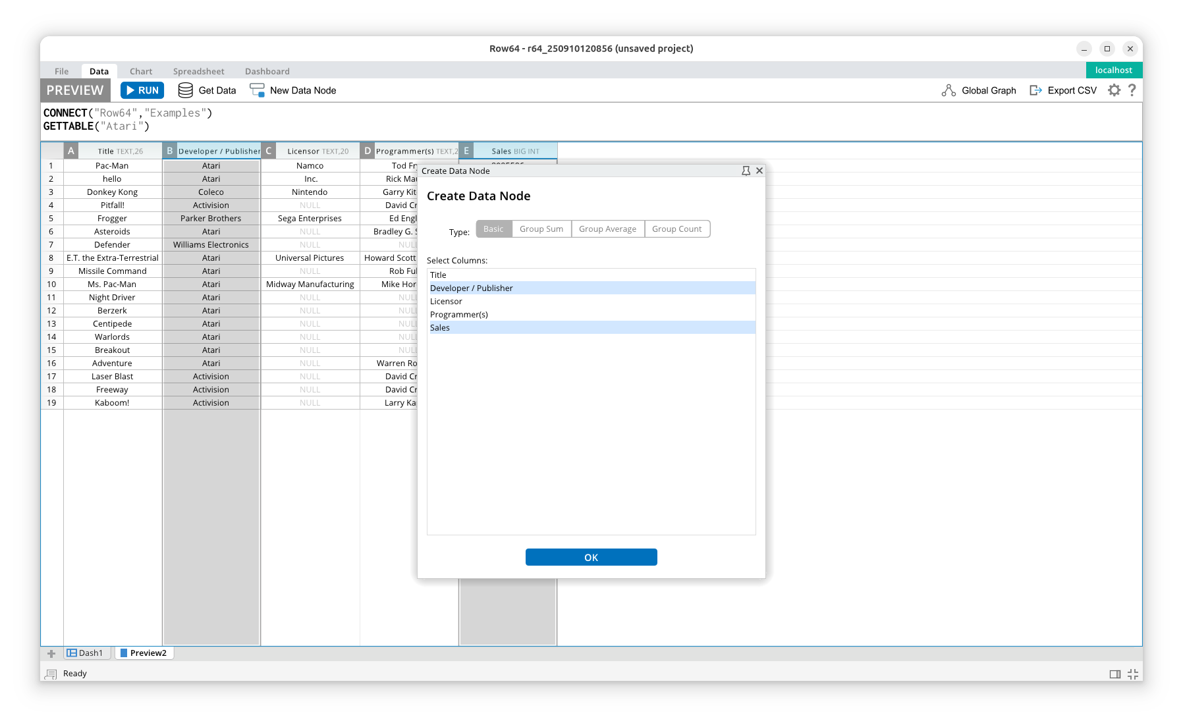Select the Group Sum type
The height and width of the screenshot is (725, 1183).
click(541, 229)
